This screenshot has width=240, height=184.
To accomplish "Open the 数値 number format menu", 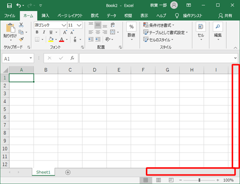I will [x=132, y=31].
